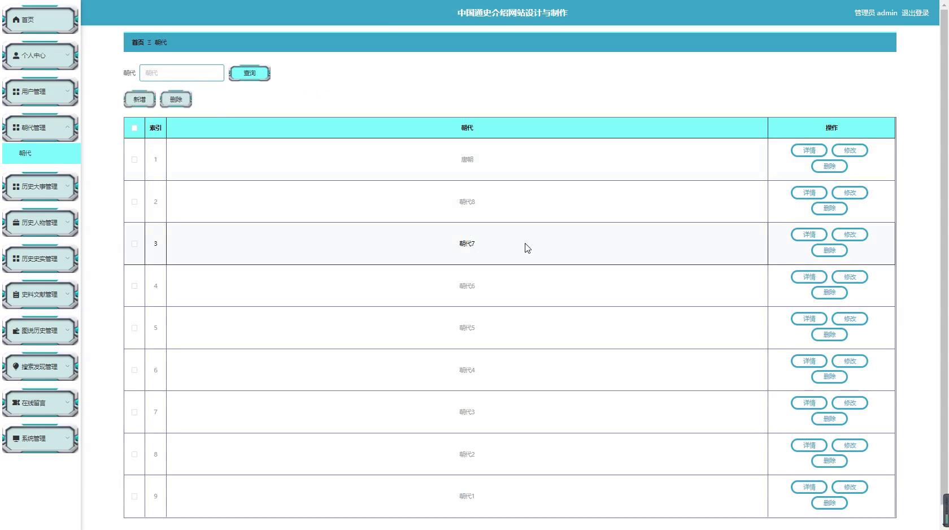Screen dimensions: 949x530
Task: Check the checkbox for row 朝代6
Action: (x=134, y=286)
